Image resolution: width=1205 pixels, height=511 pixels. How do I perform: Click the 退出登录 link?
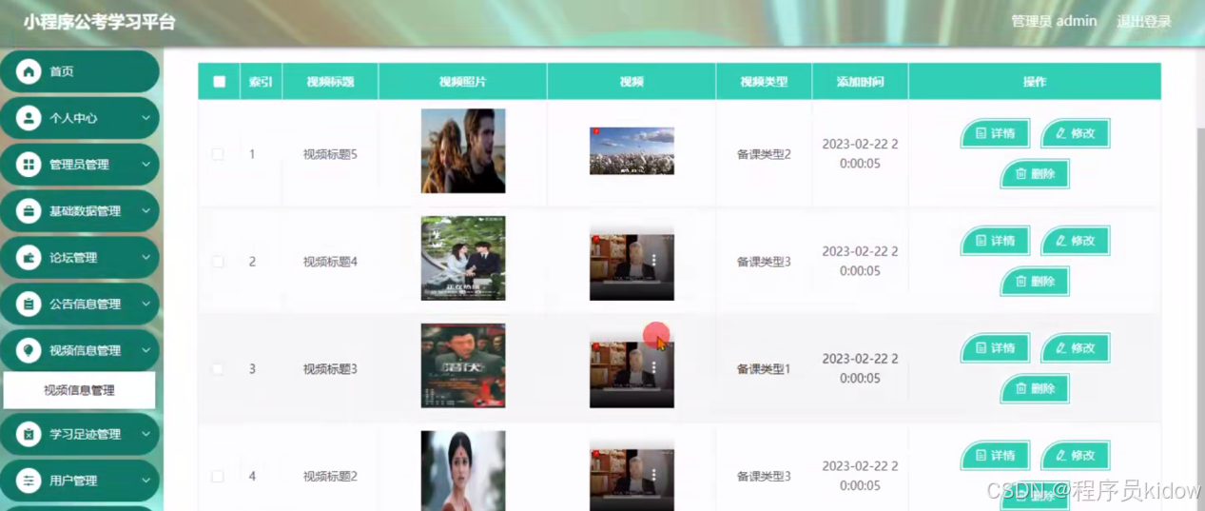pos(1144,22)
